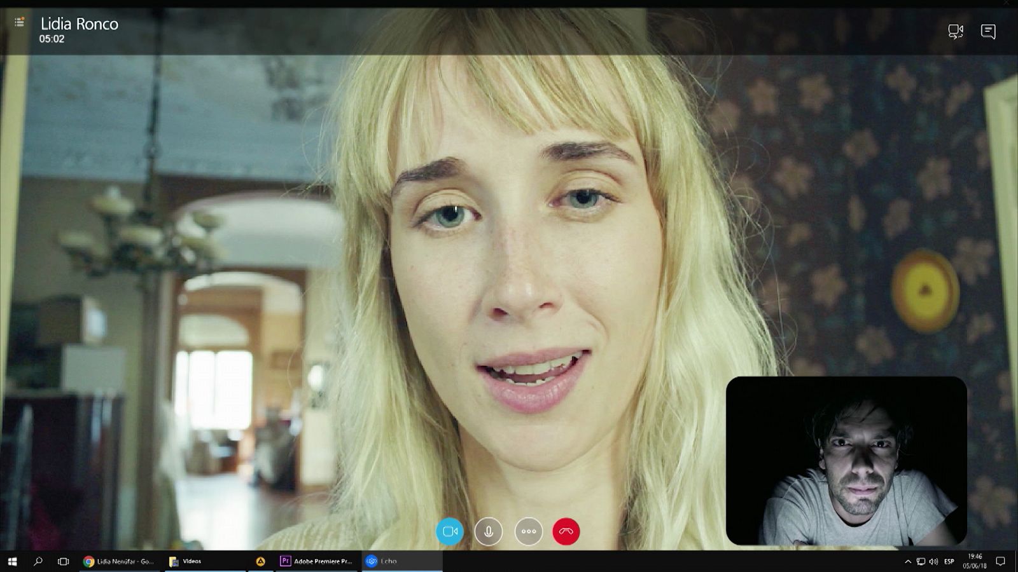Expand hidden system tray icons

[x=907, y=562]
